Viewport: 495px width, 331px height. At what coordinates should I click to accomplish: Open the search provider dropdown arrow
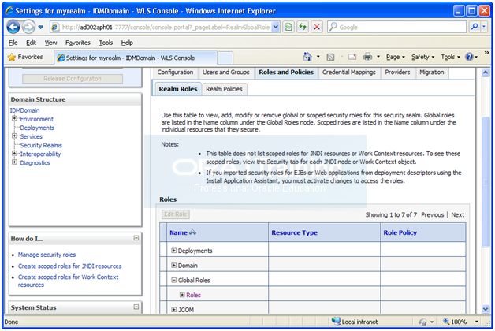click(x=484, y=27)
